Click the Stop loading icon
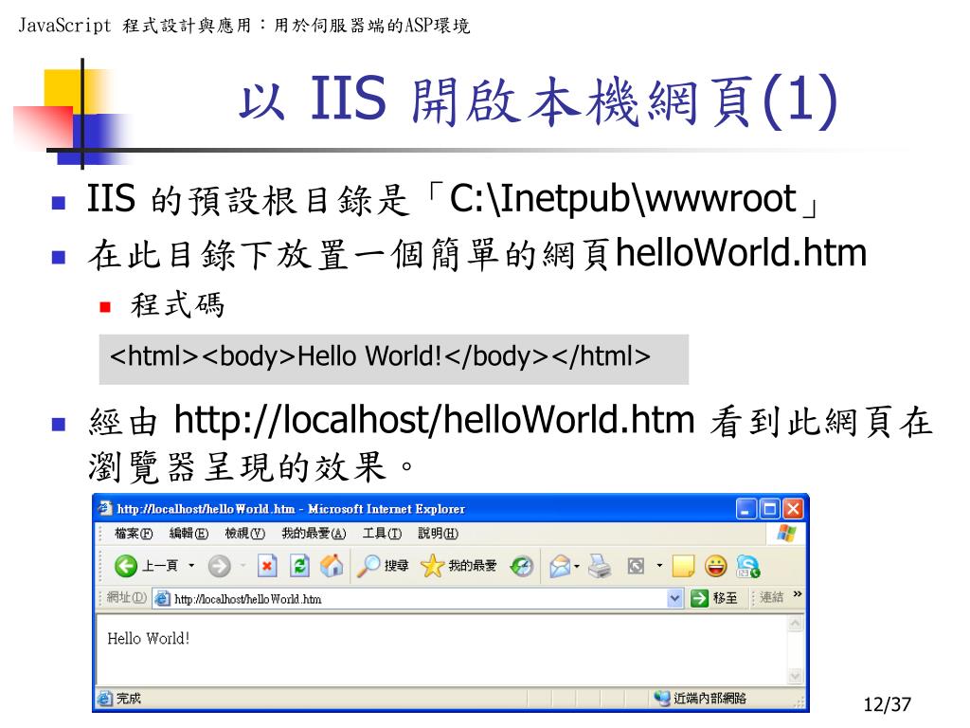This screenshot has height=728, width=970. [x=266, y=566]
